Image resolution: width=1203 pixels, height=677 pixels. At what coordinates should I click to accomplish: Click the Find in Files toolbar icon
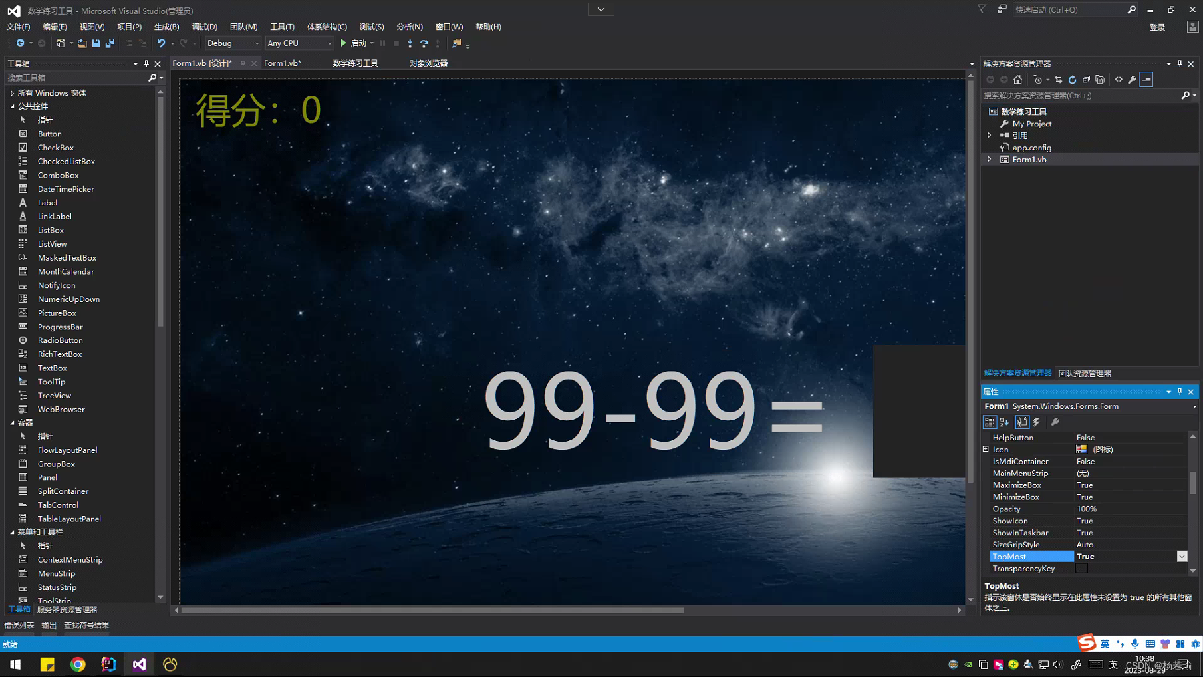pyautogui.click(x=456, y=43)
